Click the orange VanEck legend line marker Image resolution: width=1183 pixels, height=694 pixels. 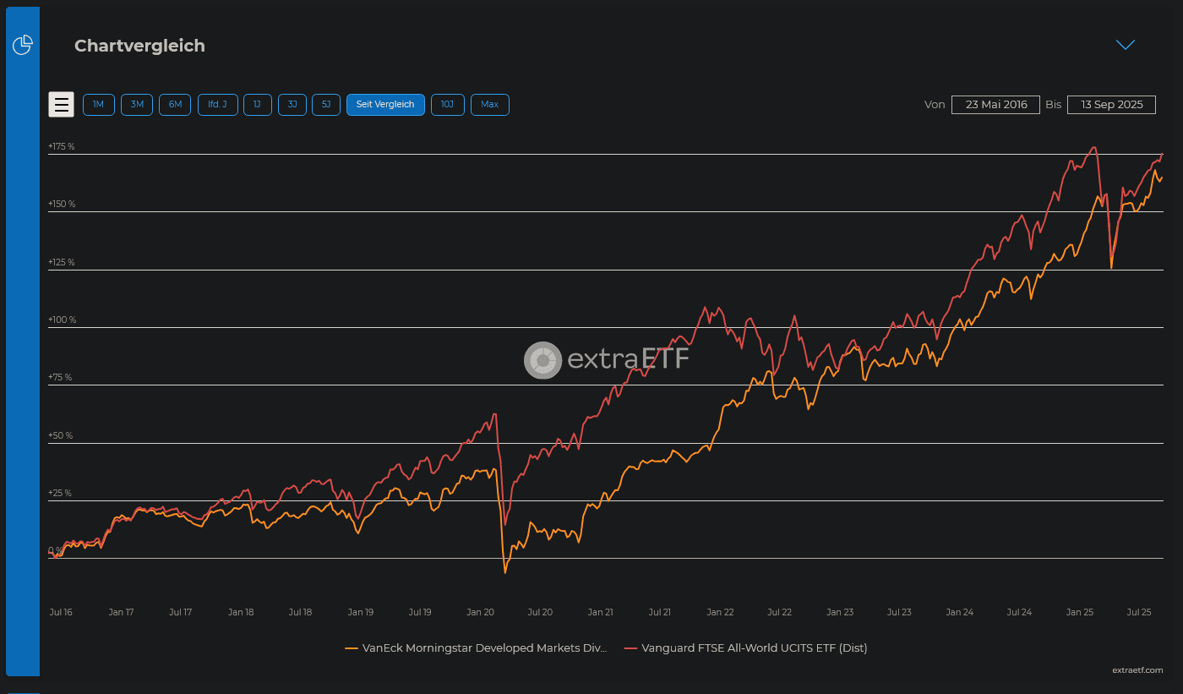pos(352,648)
